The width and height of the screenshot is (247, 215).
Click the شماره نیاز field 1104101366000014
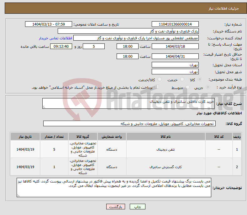(175, 24)
